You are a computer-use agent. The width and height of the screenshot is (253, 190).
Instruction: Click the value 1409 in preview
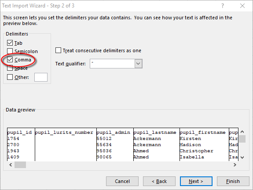click(13, 157)
